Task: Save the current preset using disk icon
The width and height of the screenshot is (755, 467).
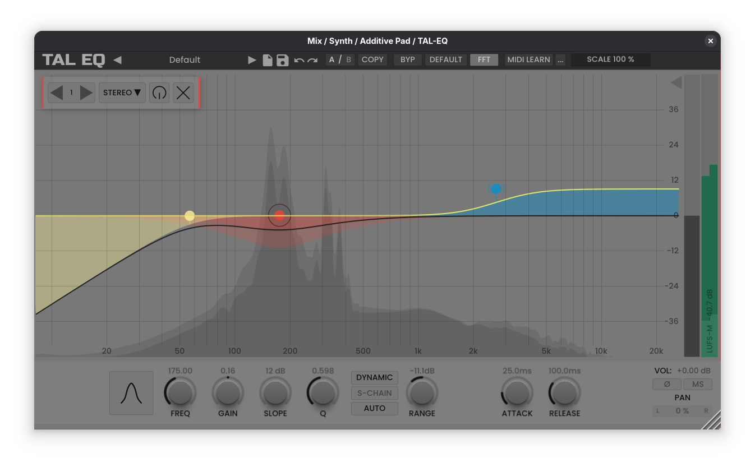Action: pyautogui.click(x=282, y=59)
